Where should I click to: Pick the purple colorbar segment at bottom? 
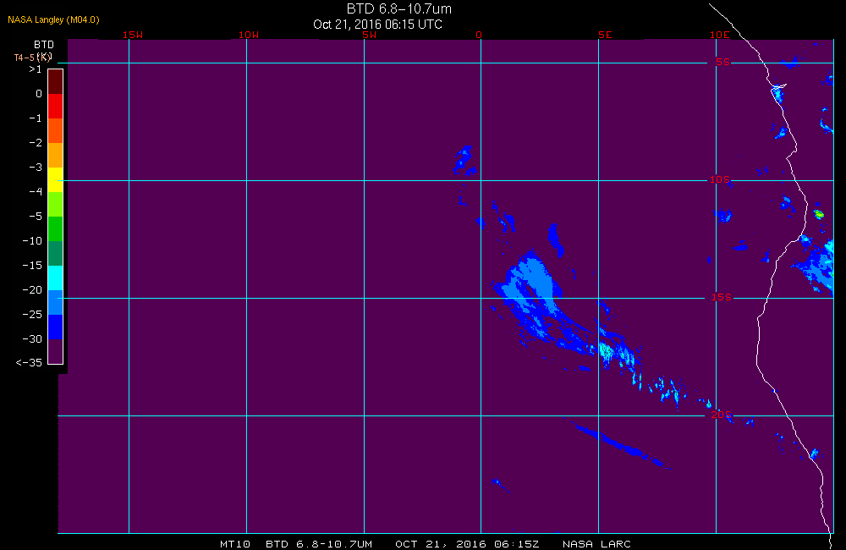point(56,351)
